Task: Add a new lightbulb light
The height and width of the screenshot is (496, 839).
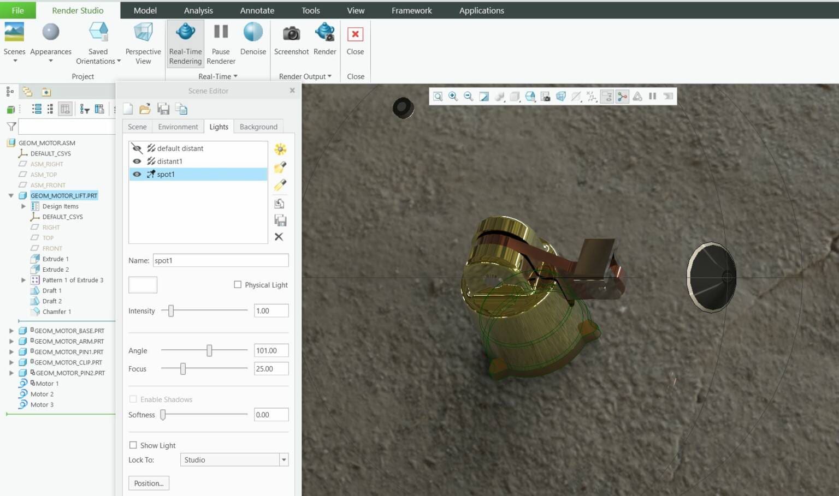Action: tap(280, 149)
